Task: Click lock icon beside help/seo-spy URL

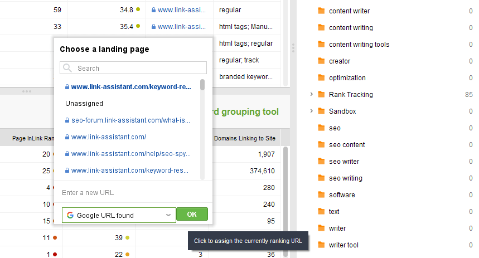Action: point(67,154)
